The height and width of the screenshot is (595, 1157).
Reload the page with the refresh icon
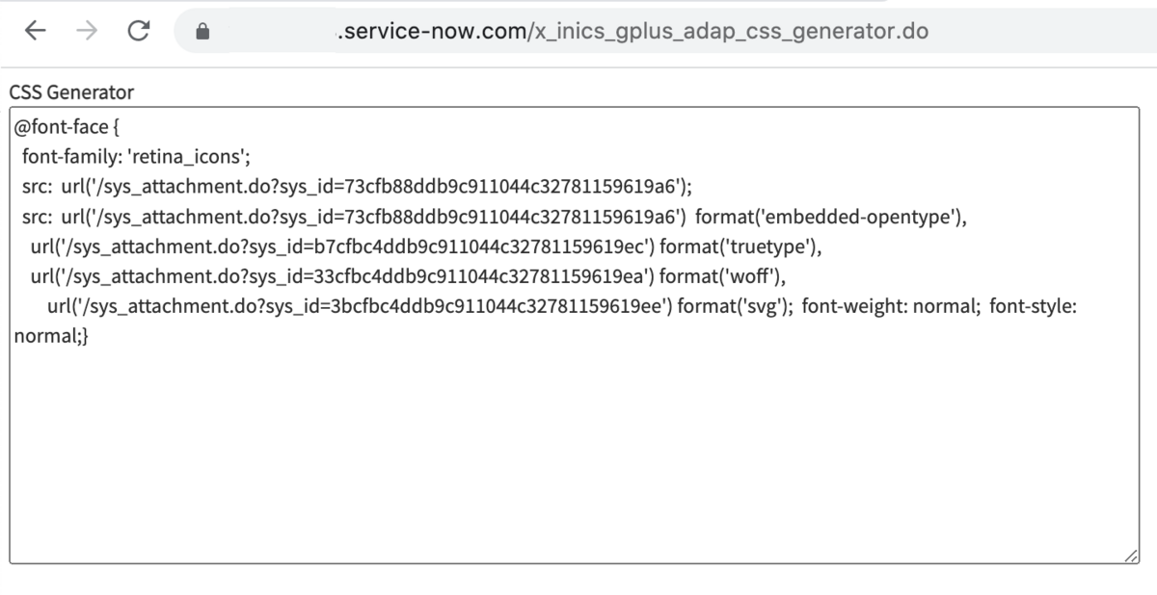pos(139,31)
